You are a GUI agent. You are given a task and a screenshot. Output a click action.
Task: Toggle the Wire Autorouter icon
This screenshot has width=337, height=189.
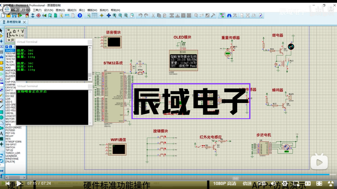[222, 15]
